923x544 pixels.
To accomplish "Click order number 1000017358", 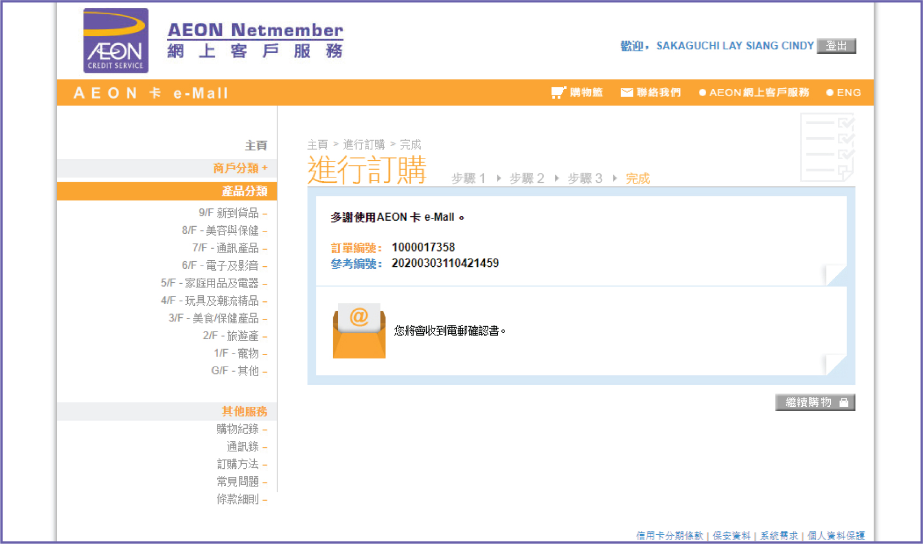I will point(423,247).
